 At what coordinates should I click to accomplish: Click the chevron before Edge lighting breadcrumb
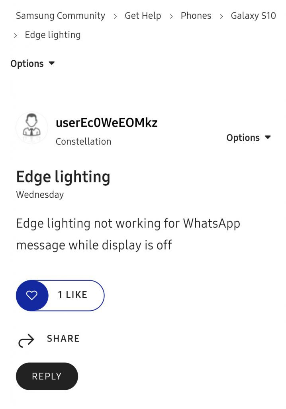[x=16, y=36]
